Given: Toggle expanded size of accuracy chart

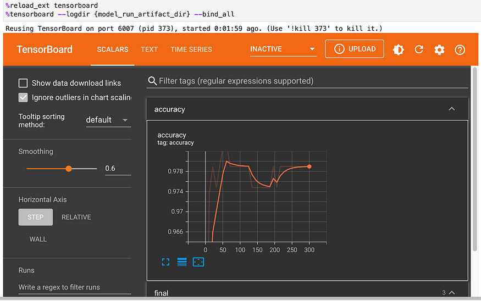Looking at the screenshot, I should click(x=165, y=262).
